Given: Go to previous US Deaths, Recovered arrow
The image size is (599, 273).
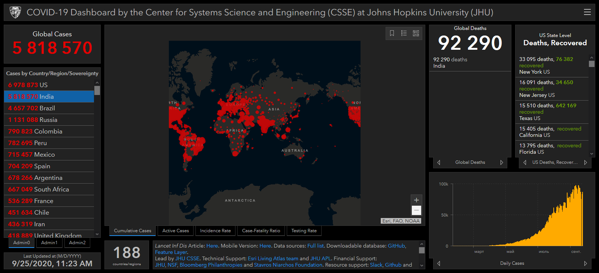Looking at the screenshot, I should tap(525, 162).
